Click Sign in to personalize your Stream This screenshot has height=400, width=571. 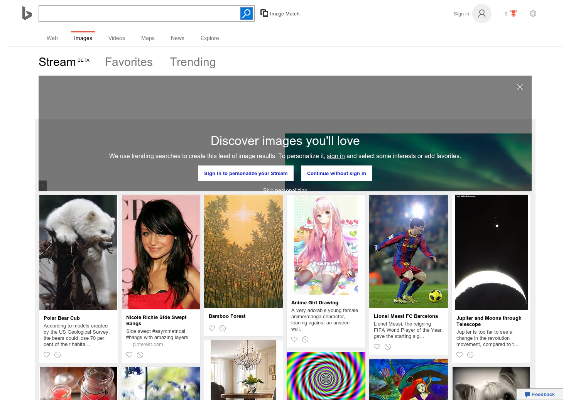[246, 173]
